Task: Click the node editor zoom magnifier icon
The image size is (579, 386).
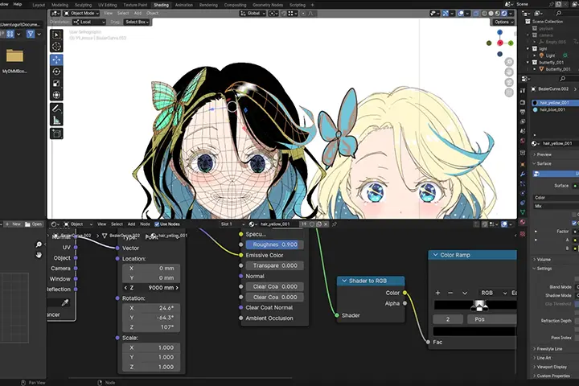Action: [39, 244]
